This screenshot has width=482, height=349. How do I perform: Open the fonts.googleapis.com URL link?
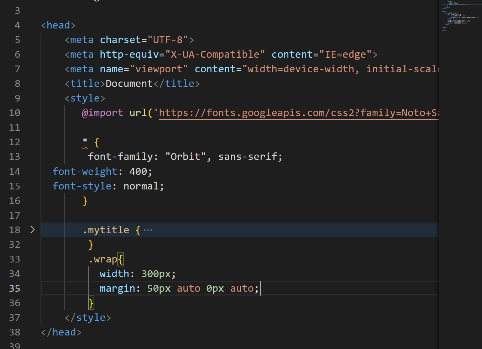(299, 113)
